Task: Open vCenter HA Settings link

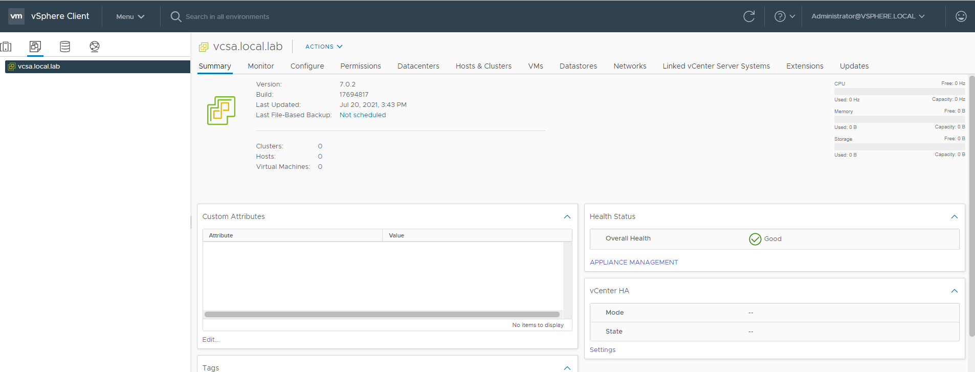Action: pyautogui.click(x=603, y=350)
